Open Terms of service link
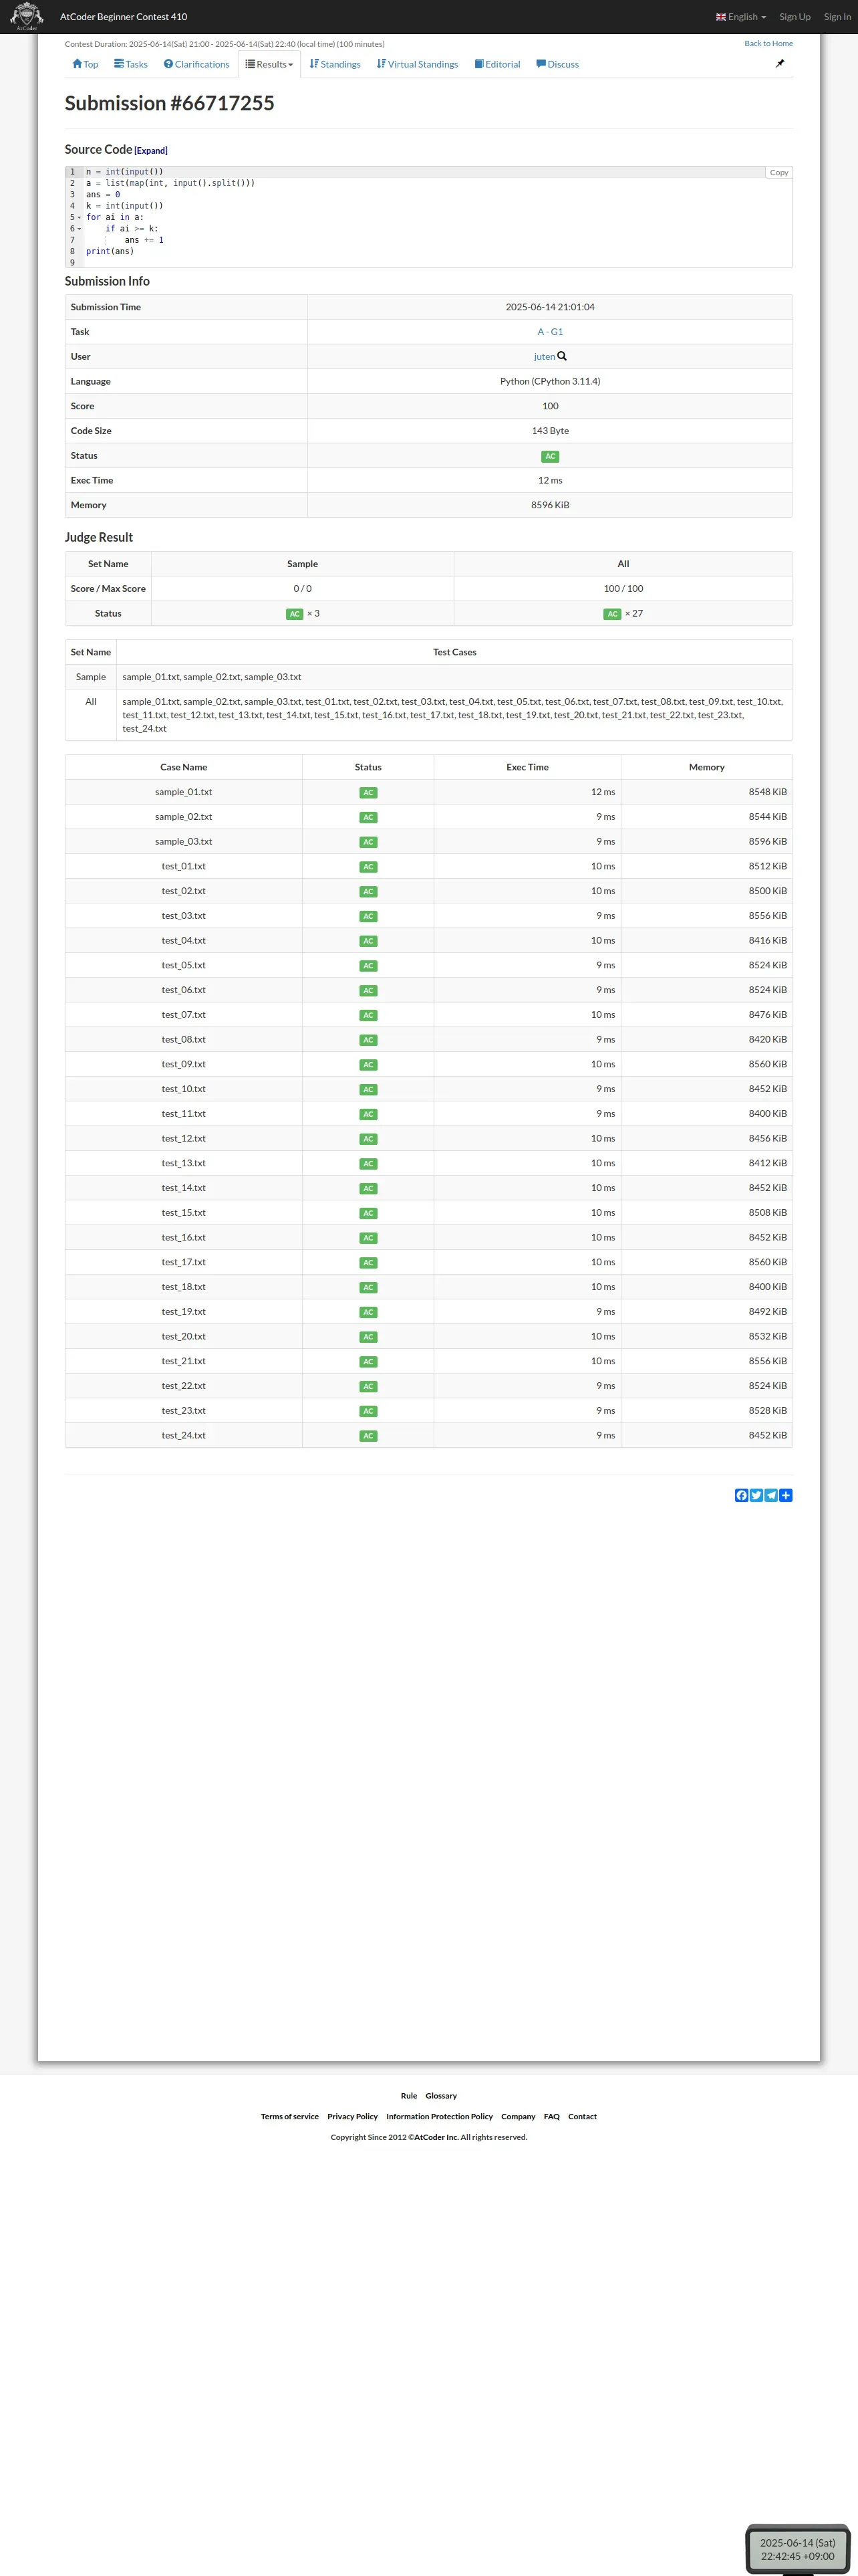The height and width of the screenshot is (2576, 858). point(289,2116)
